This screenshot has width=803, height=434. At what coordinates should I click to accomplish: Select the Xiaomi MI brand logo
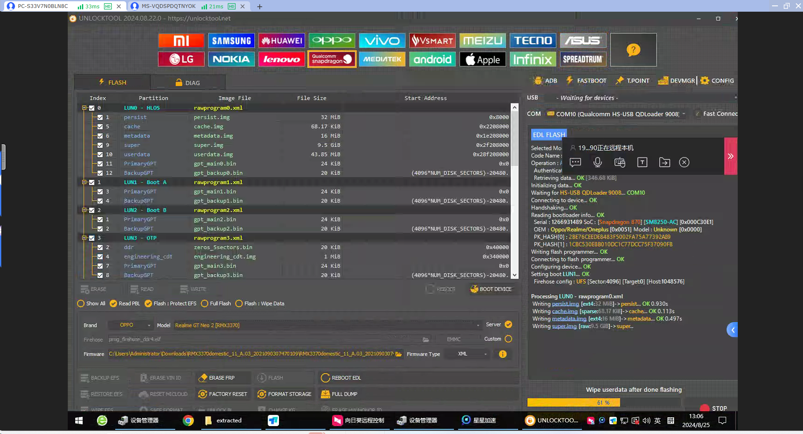coord(181,40)
